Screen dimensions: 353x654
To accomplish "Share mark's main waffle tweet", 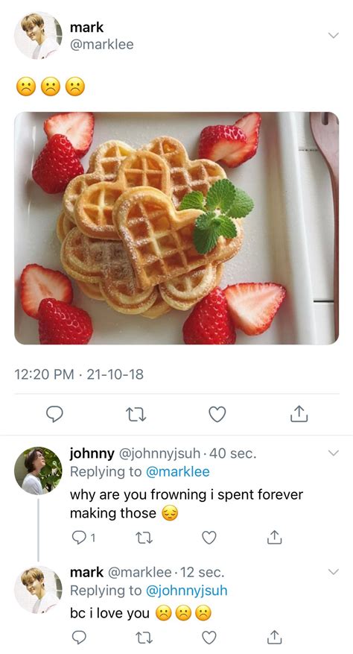I will (299, 413).
